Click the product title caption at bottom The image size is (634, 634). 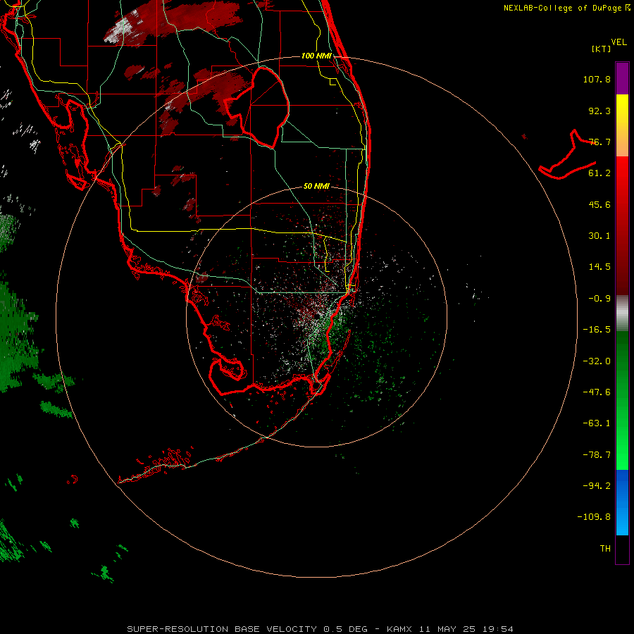(x=321, y=629)
